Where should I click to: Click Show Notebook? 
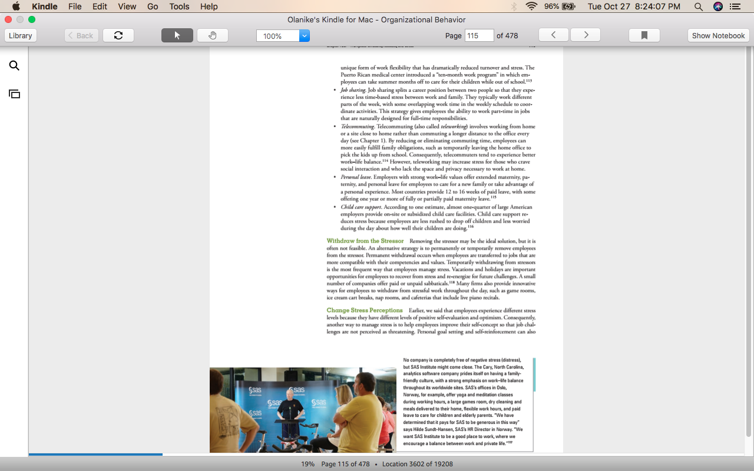point(719,35)
